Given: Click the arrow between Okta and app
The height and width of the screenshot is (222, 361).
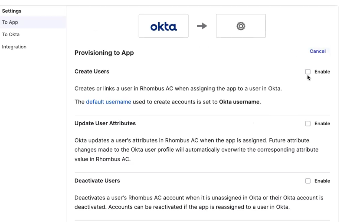Looking at the screenshot, I should 202,26.
